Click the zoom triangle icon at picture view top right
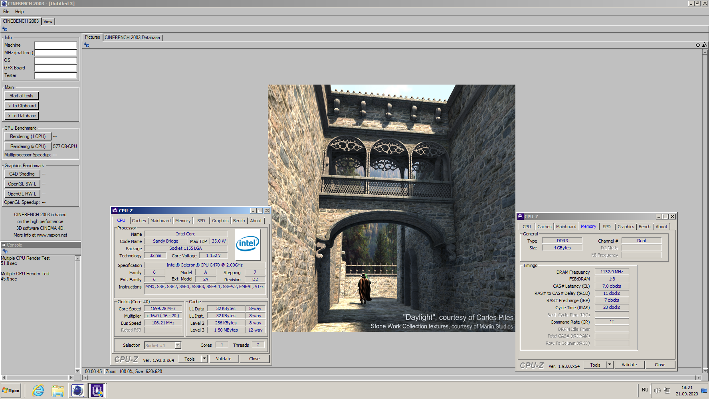Viewport: 709px width, 399px height. pyautogui.click(x=705, y=45)
